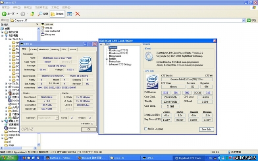Open the Processor Selection combo box
The width and height of the screenshot is (258, 161).
click(x=49, y=118)
